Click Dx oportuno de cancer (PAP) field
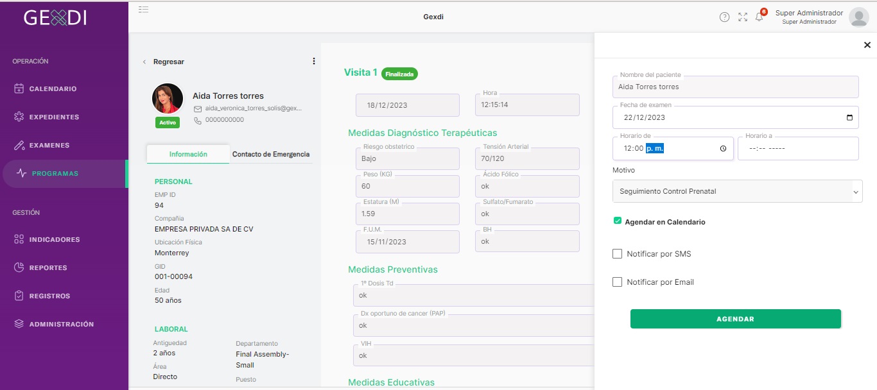The height and width of the screenshot is (390, 877). point(474,325)
